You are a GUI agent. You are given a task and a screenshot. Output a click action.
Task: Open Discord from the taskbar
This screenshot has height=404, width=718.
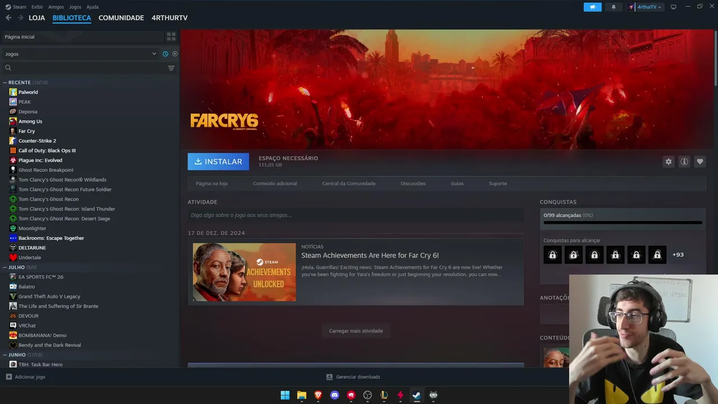click(x=335, y=395)
